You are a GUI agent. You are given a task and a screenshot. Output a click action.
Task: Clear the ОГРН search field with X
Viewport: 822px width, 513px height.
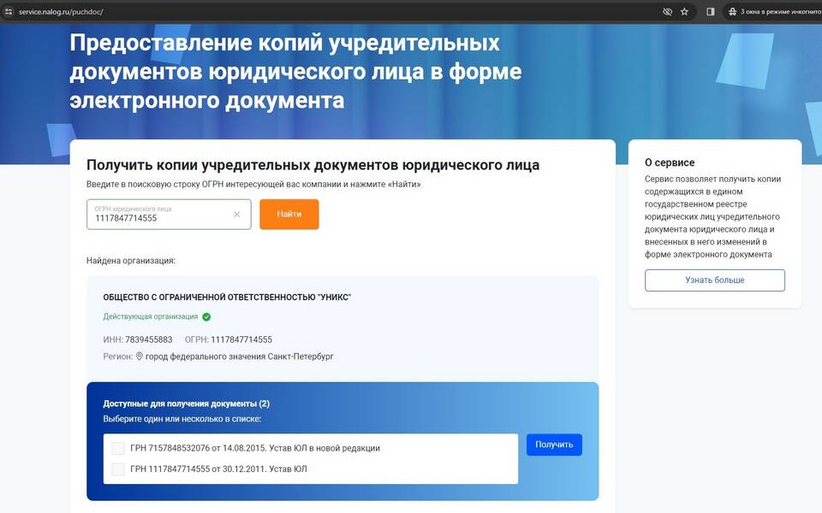[237, 215]
